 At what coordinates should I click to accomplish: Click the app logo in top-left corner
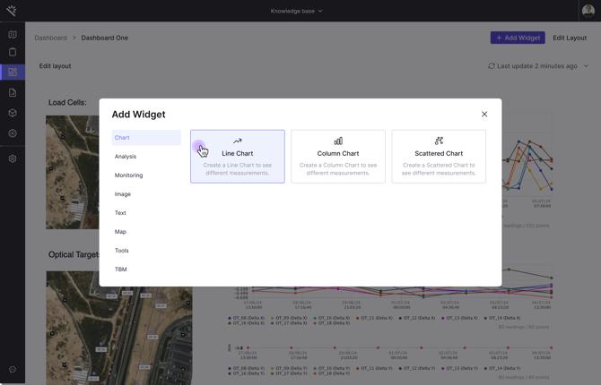[x=12, y=11]
